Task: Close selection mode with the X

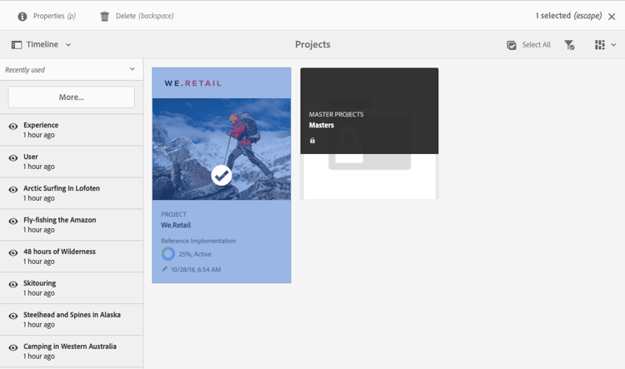Action: point(612,17)
